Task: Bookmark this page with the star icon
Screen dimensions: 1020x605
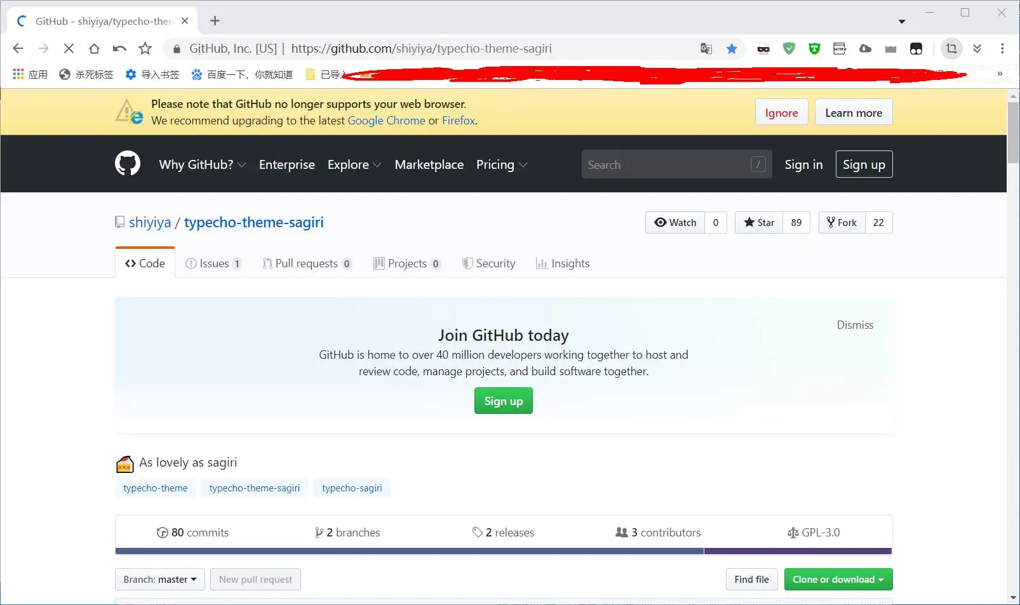Action: coord(732,48)
